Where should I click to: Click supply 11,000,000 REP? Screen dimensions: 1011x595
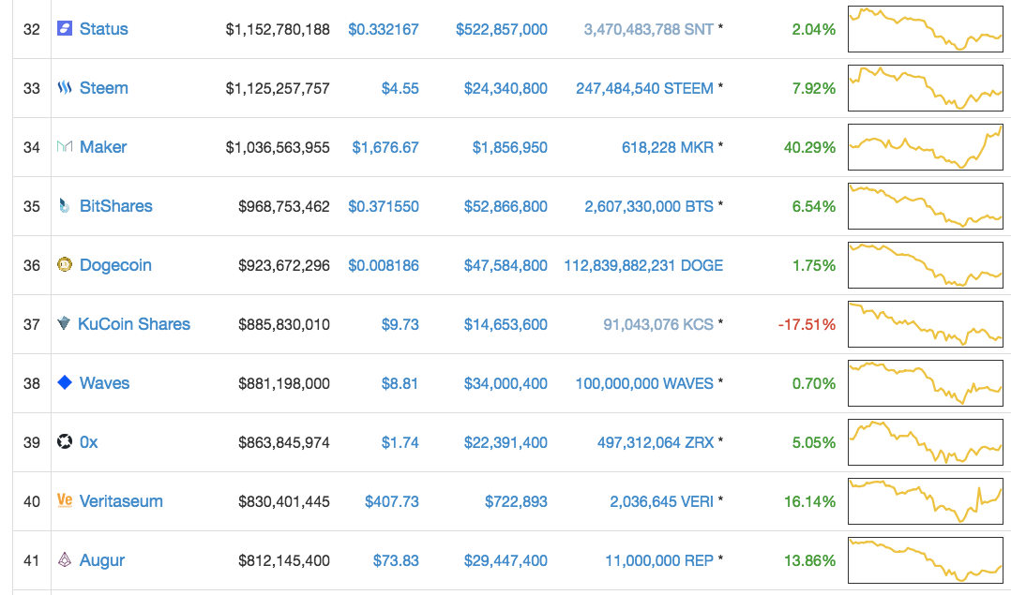659,561
